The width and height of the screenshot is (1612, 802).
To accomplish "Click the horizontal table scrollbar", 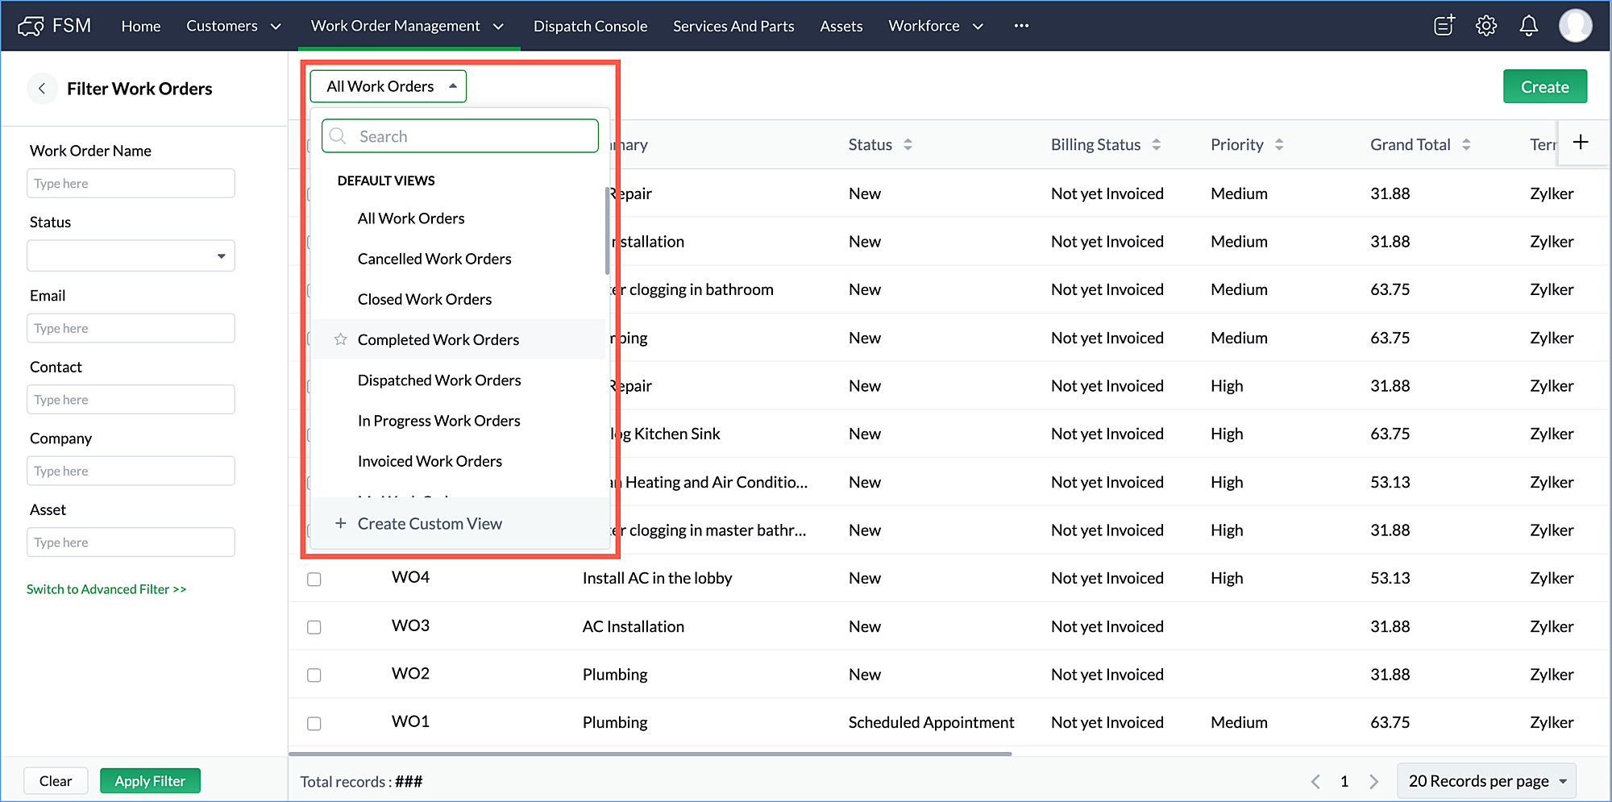I will click(x=650, y=754).
